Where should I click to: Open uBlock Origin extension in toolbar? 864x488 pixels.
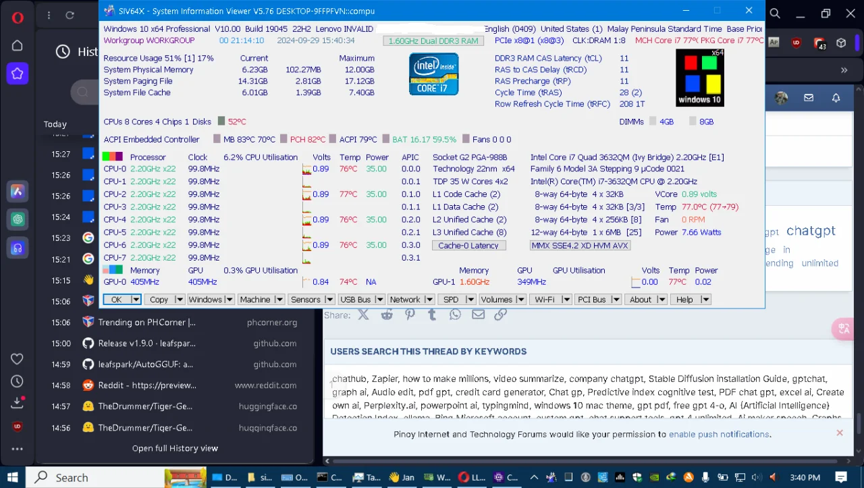point(796,43)
